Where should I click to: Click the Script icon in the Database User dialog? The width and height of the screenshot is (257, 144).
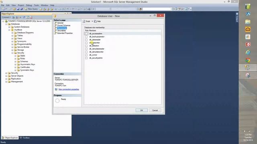(84, 21)
